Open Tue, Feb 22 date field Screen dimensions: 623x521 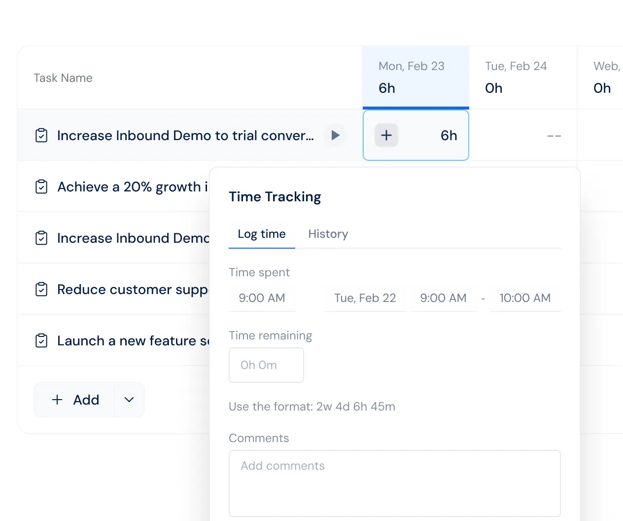pos(365,298)
